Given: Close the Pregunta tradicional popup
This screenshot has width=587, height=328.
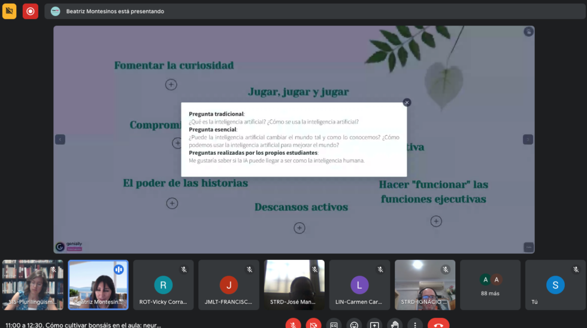Looking at the screenshot, I should point(407,102).
